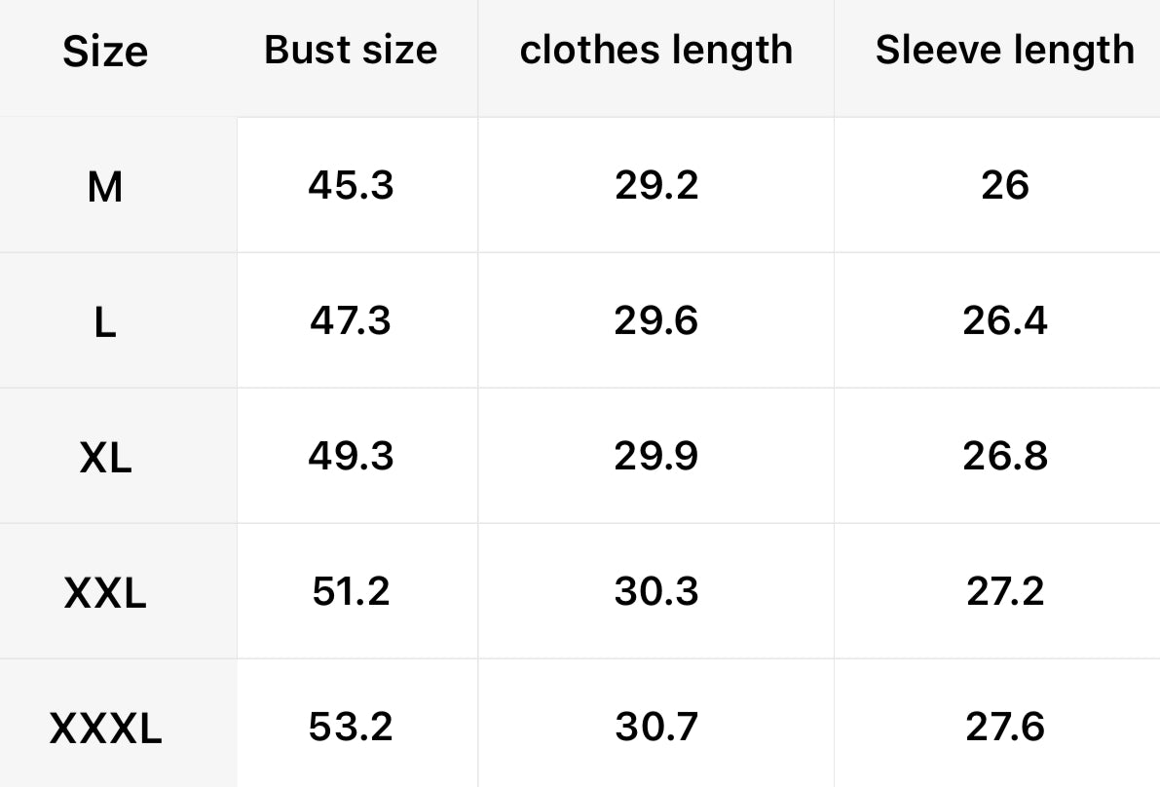The width and height of the screenshot is (1160, 787).
Task: Click the 51.2 bust size cell
Action: 351,591
